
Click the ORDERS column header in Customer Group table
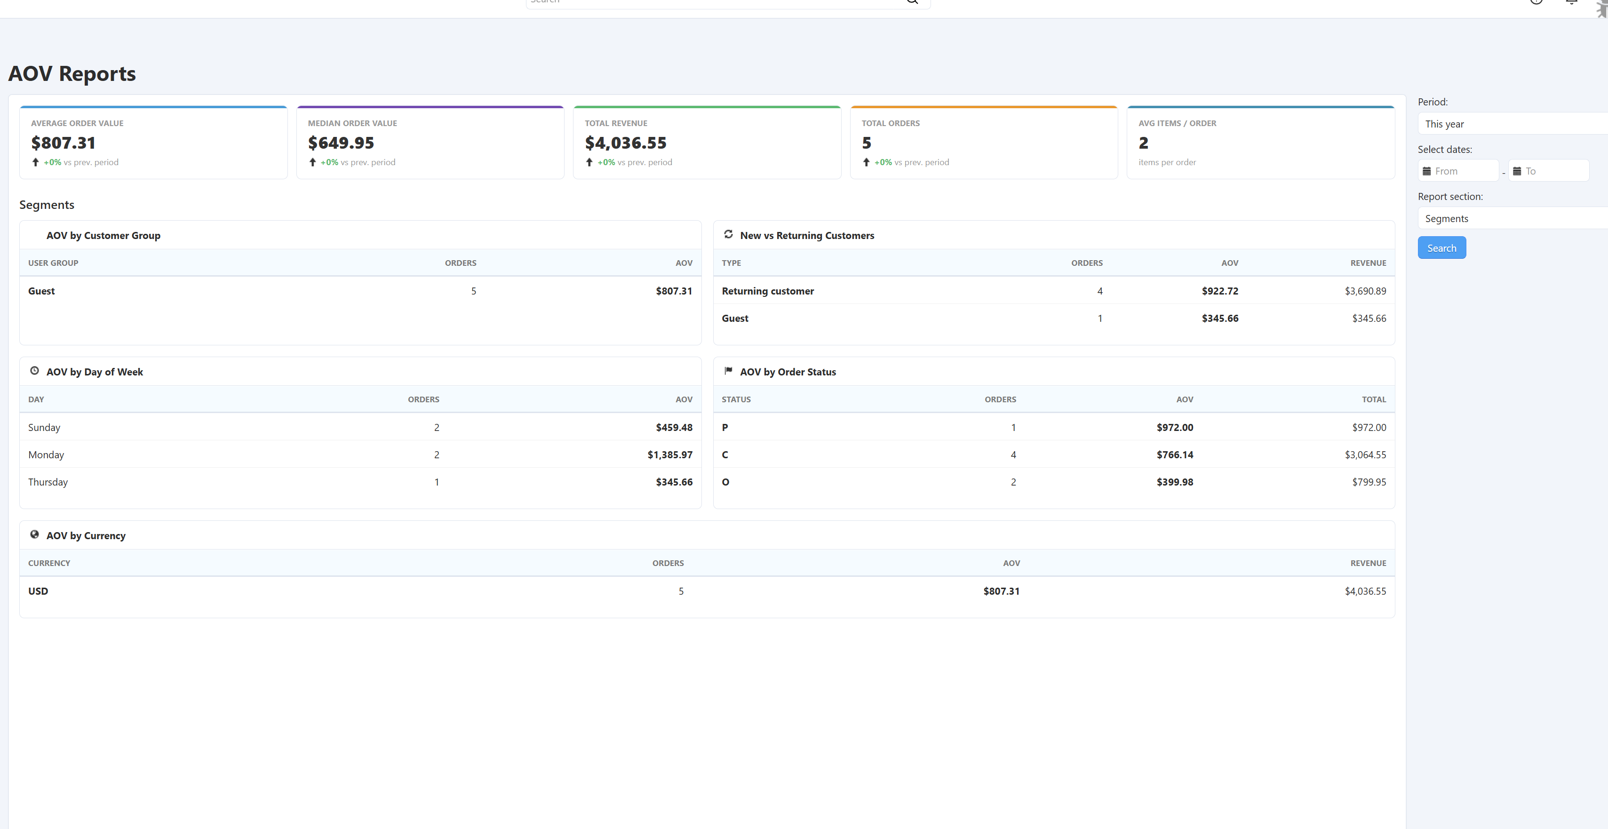tap(460, 263)
